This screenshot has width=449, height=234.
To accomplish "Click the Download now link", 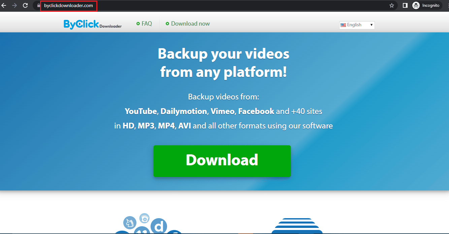I will tap(188, 24).
